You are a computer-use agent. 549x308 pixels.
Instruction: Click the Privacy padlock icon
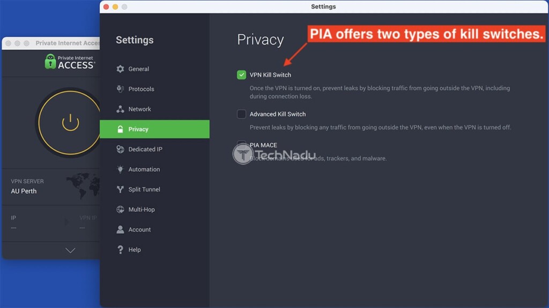(120, 129)
